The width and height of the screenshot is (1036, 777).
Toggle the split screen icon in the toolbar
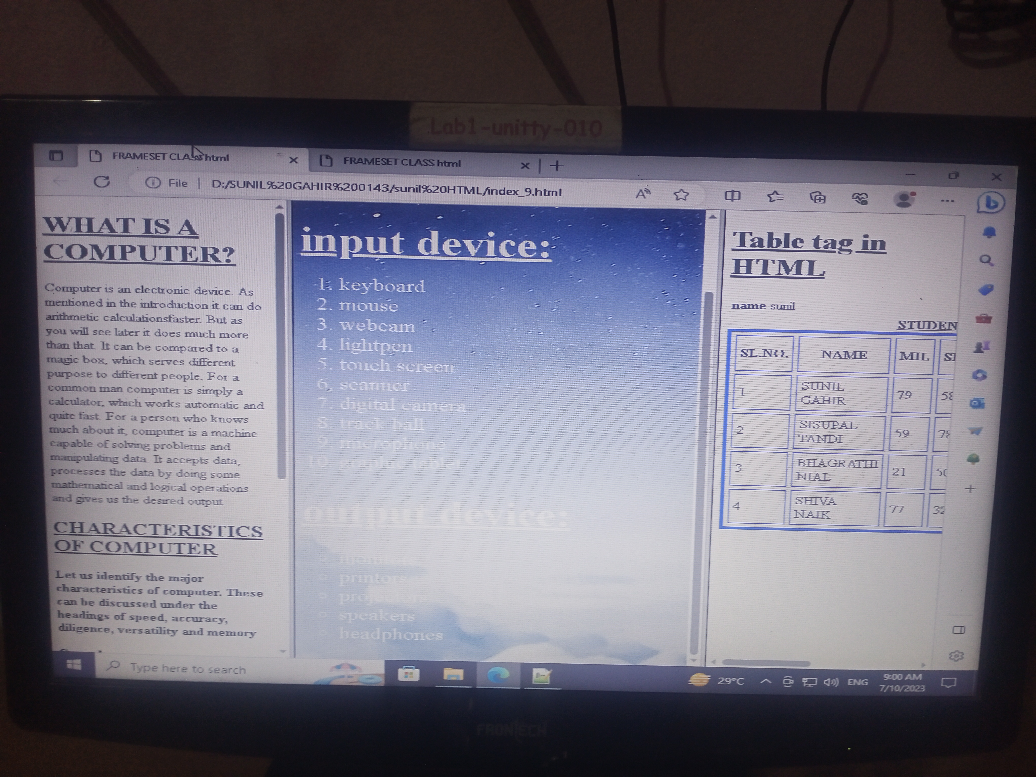coord(732,196)
